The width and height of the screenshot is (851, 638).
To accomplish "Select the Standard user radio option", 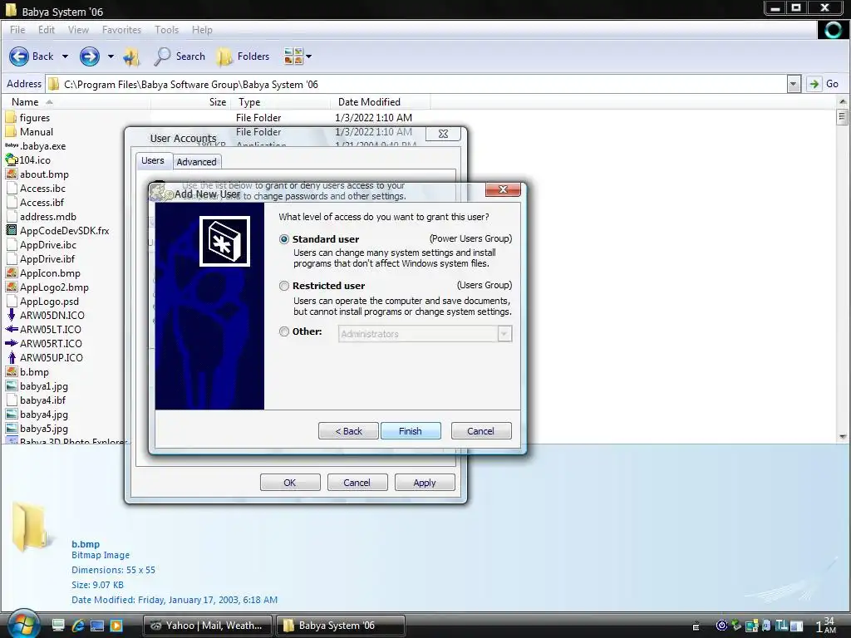I will (x=284, y=239).
